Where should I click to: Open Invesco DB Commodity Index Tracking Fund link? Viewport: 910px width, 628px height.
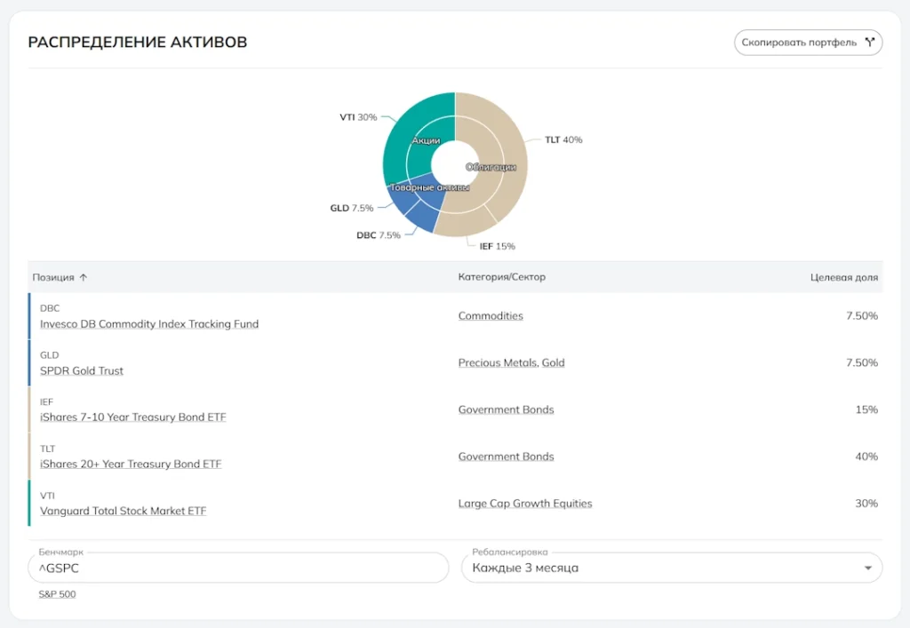[149, 323]
